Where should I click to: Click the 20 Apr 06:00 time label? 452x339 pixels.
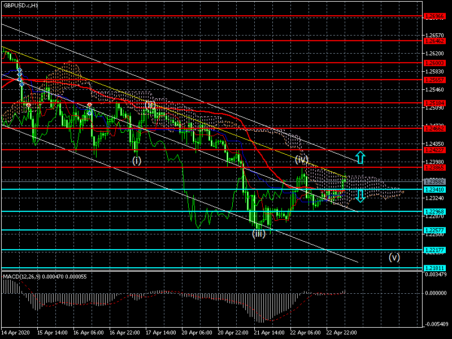[197, 332]
